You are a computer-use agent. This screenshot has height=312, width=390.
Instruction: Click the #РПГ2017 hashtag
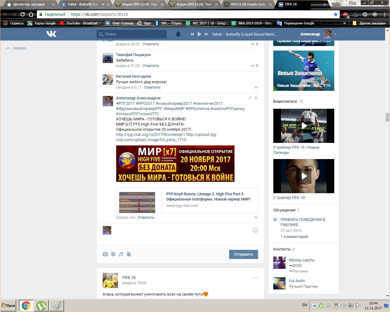[125, 103]
